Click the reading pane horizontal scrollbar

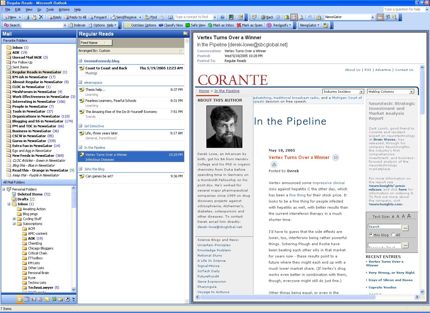coord(307,297)
